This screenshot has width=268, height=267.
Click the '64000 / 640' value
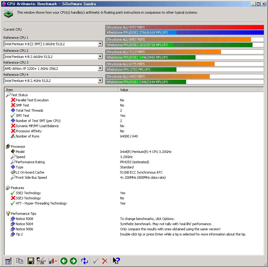pyautogui.click(x=129, y=136)
